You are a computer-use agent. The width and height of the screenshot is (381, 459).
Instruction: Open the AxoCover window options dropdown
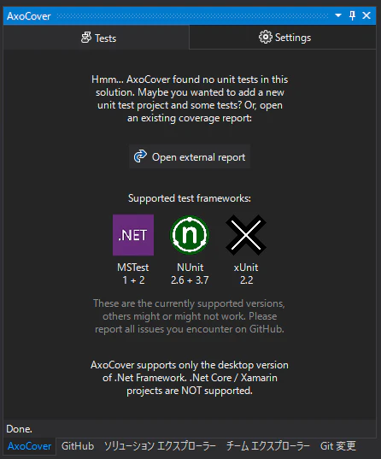pyautogui.click(x=338, y=15)
